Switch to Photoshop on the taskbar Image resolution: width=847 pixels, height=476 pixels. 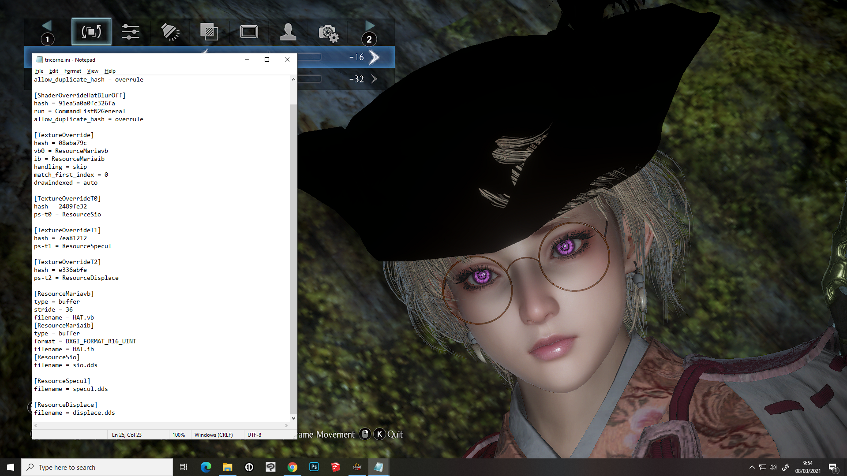314,467
